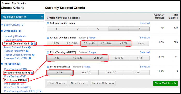Switch Annual Dividend Yield to Range view
Screen dimensions: 181x94
92,38
